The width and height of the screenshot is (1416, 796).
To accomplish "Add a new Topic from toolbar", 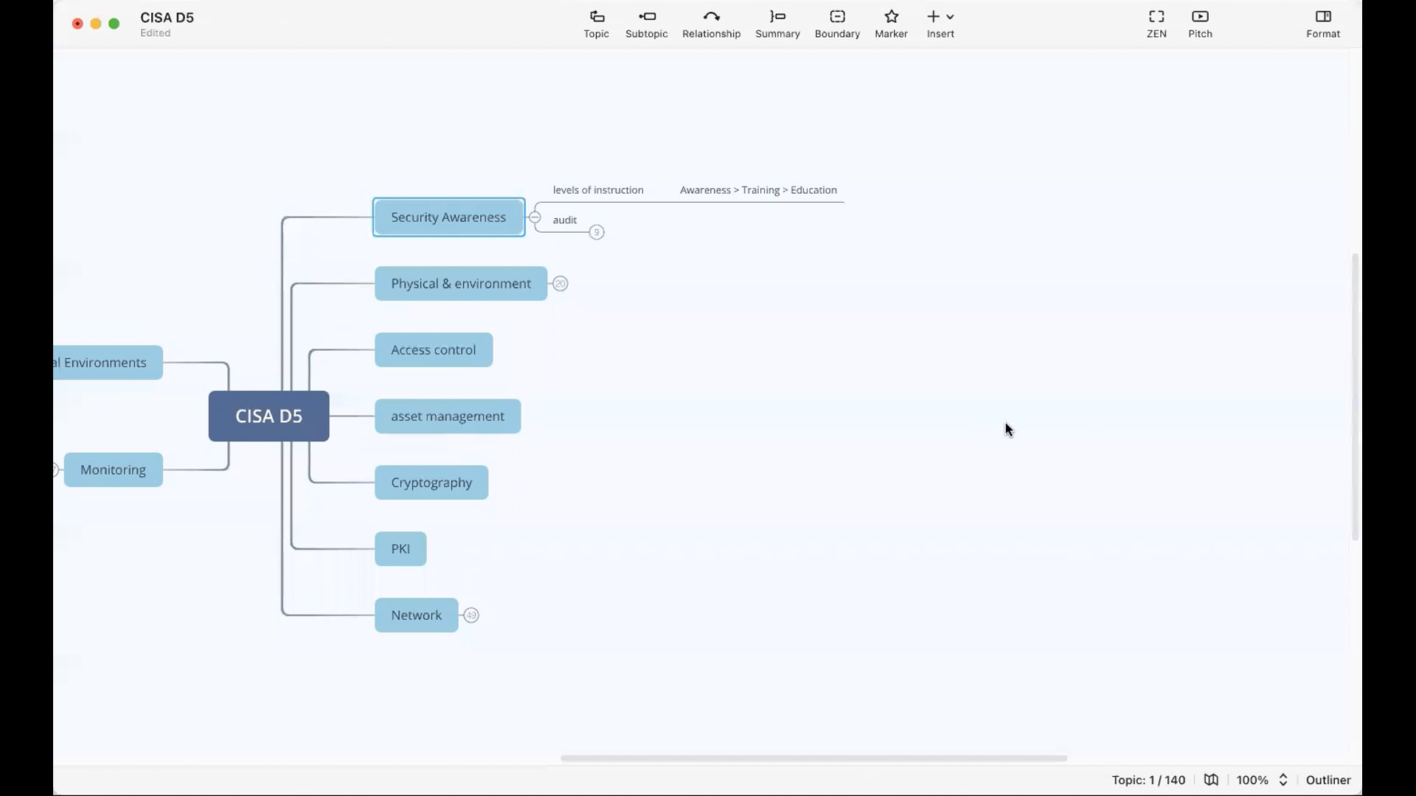I will (x=596, y=24).
